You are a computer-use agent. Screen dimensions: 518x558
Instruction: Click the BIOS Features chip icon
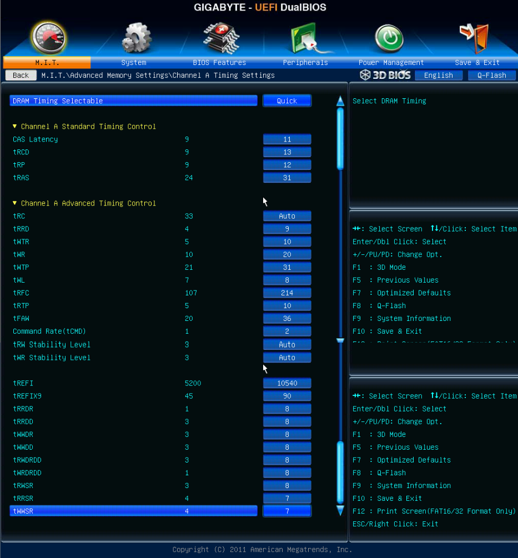(222, 37)
